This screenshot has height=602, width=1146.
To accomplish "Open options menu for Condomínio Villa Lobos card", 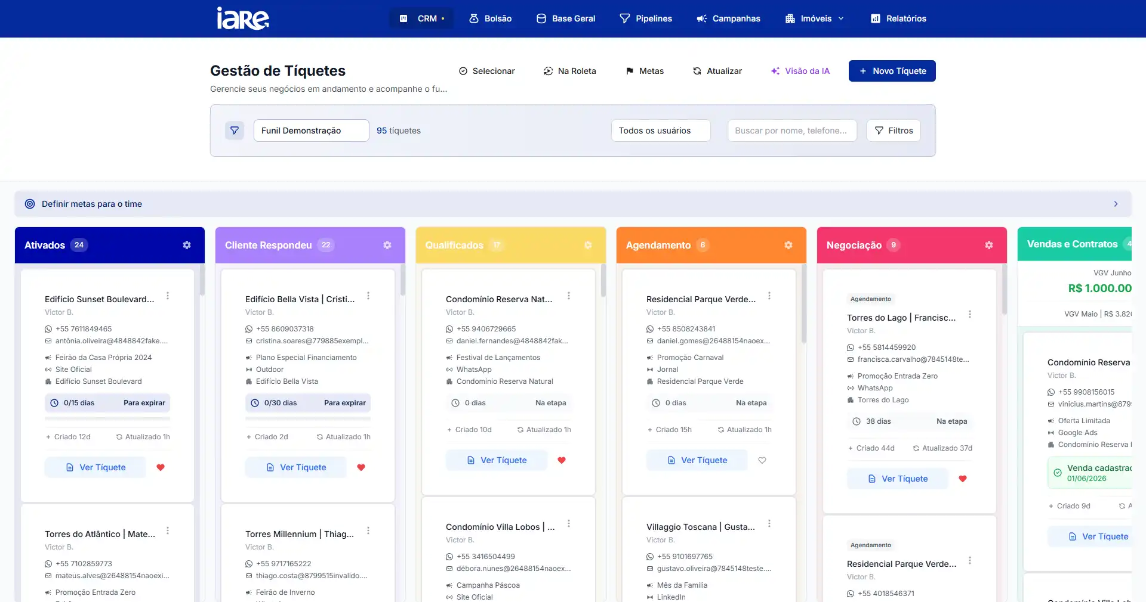I will [x=569, y=523].
